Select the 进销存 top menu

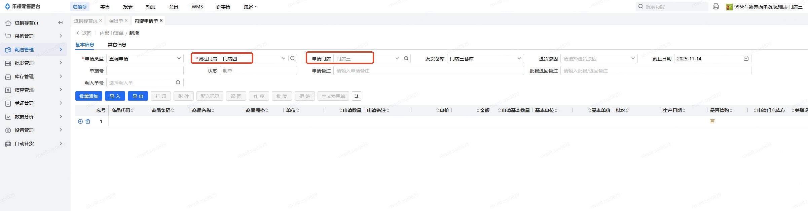80,7
